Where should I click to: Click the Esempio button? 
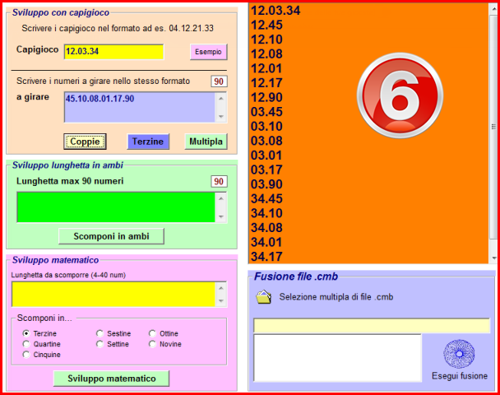[209, 52]
